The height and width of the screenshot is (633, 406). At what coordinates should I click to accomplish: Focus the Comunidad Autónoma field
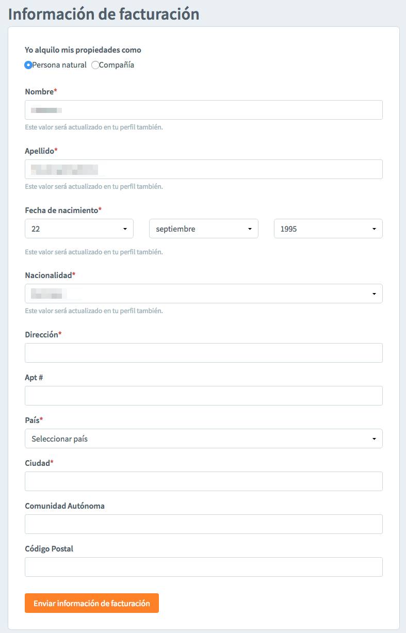pyautogui.click(x=204, y=524)
